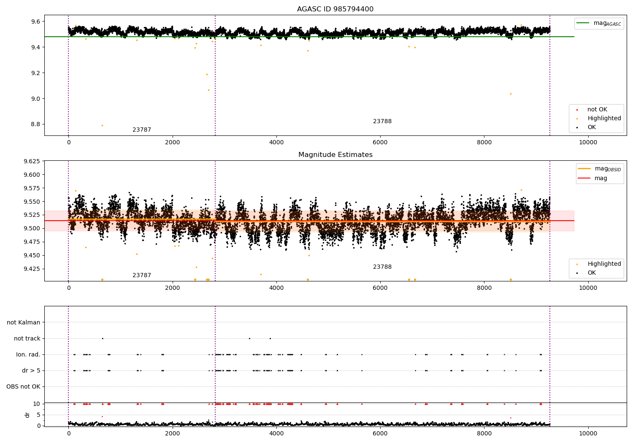This screenshot has width=633, height=443.
Task: Click y-axis tick 9.0 in AGASC plot
Action: tap(35, 99)
